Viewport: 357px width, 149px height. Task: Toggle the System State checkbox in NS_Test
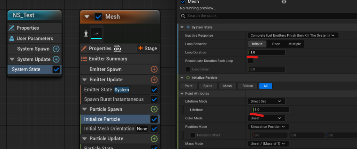(56, 69)
